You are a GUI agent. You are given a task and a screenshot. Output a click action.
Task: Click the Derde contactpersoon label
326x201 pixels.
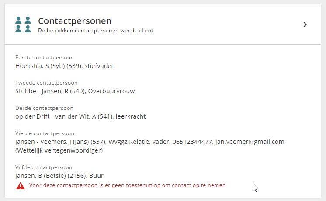44,108
